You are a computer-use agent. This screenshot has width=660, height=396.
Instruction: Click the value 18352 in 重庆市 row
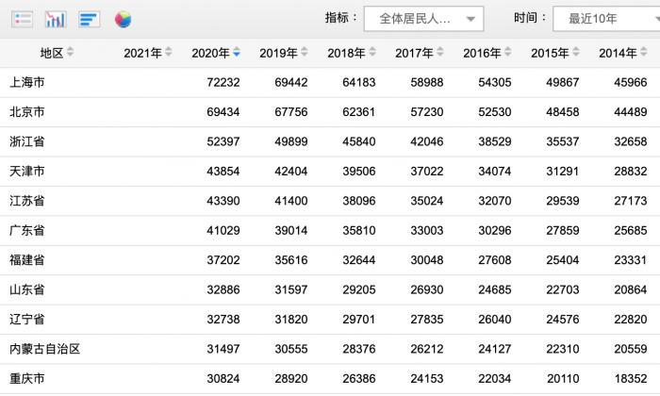631,379
